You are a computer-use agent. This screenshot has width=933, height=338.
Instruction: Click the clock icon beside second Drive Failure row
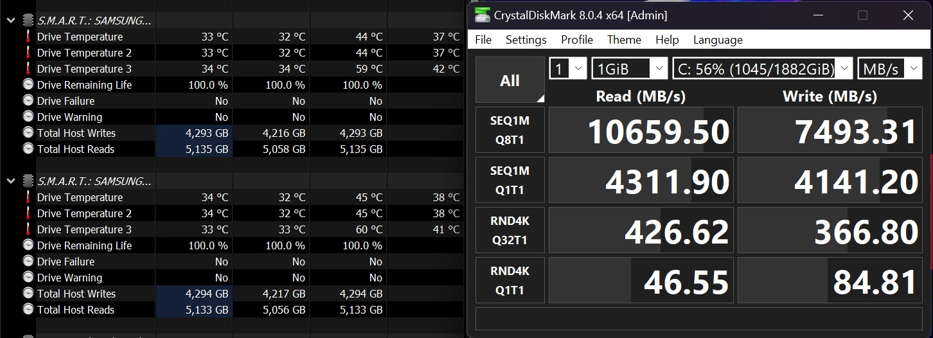[x=28, y=262]
